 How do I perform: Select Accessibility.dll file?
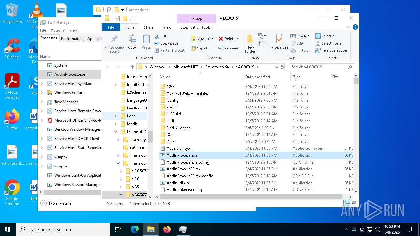click(180, 148)
